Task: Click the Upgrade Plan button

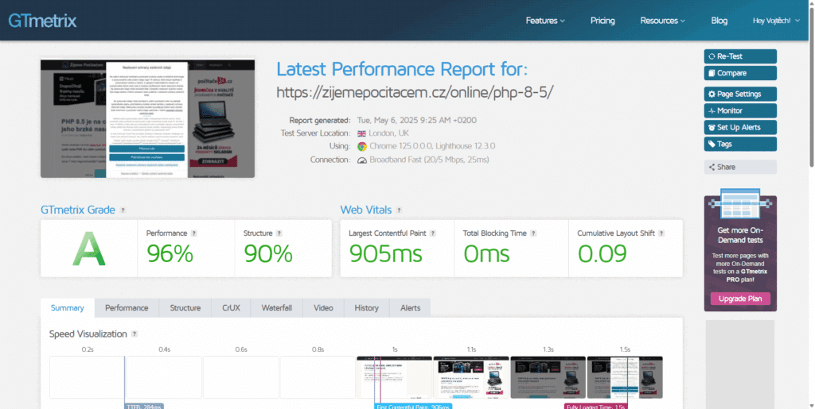Action: (740, 299)
